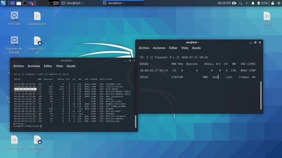Viewport: 282px width, 158px height.
Task: Click highlighted BSSID in left terminal
Action: point(25,89)
